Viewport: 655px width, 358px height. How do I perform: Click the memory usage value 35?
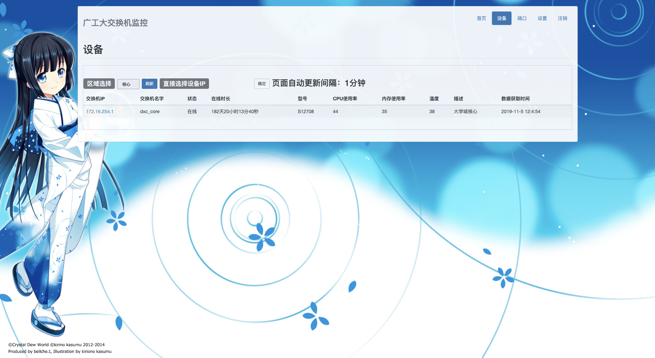coord(384,111)
